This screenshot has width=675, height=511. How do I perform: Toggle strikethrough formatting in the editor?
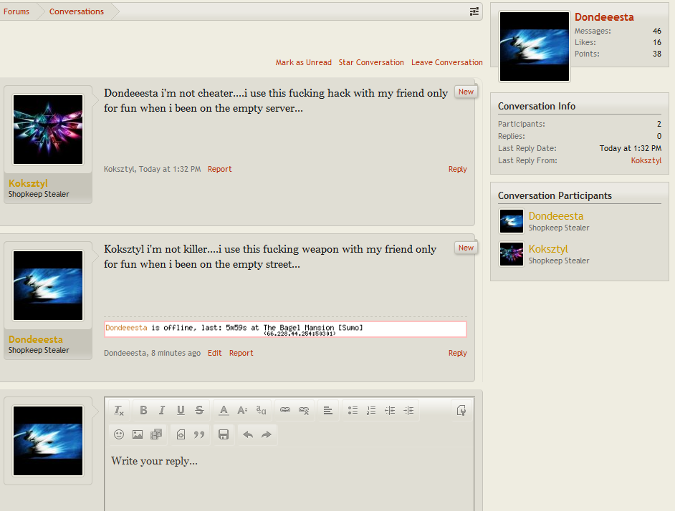[199, 410]
